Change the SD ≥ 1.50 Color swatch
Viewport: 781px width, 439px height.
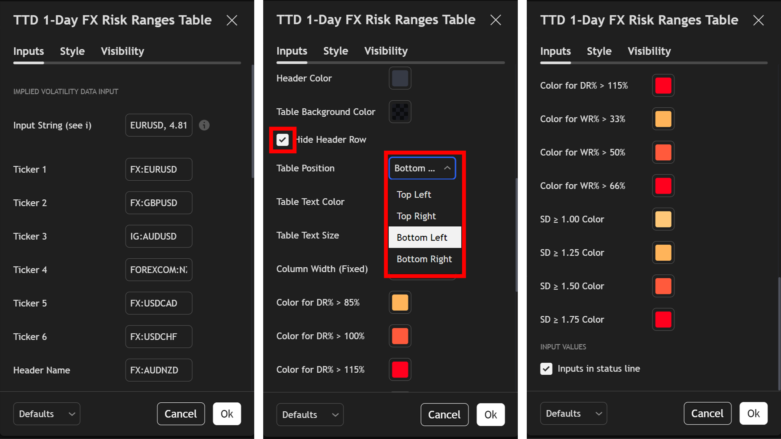click(x=663, y=286)
